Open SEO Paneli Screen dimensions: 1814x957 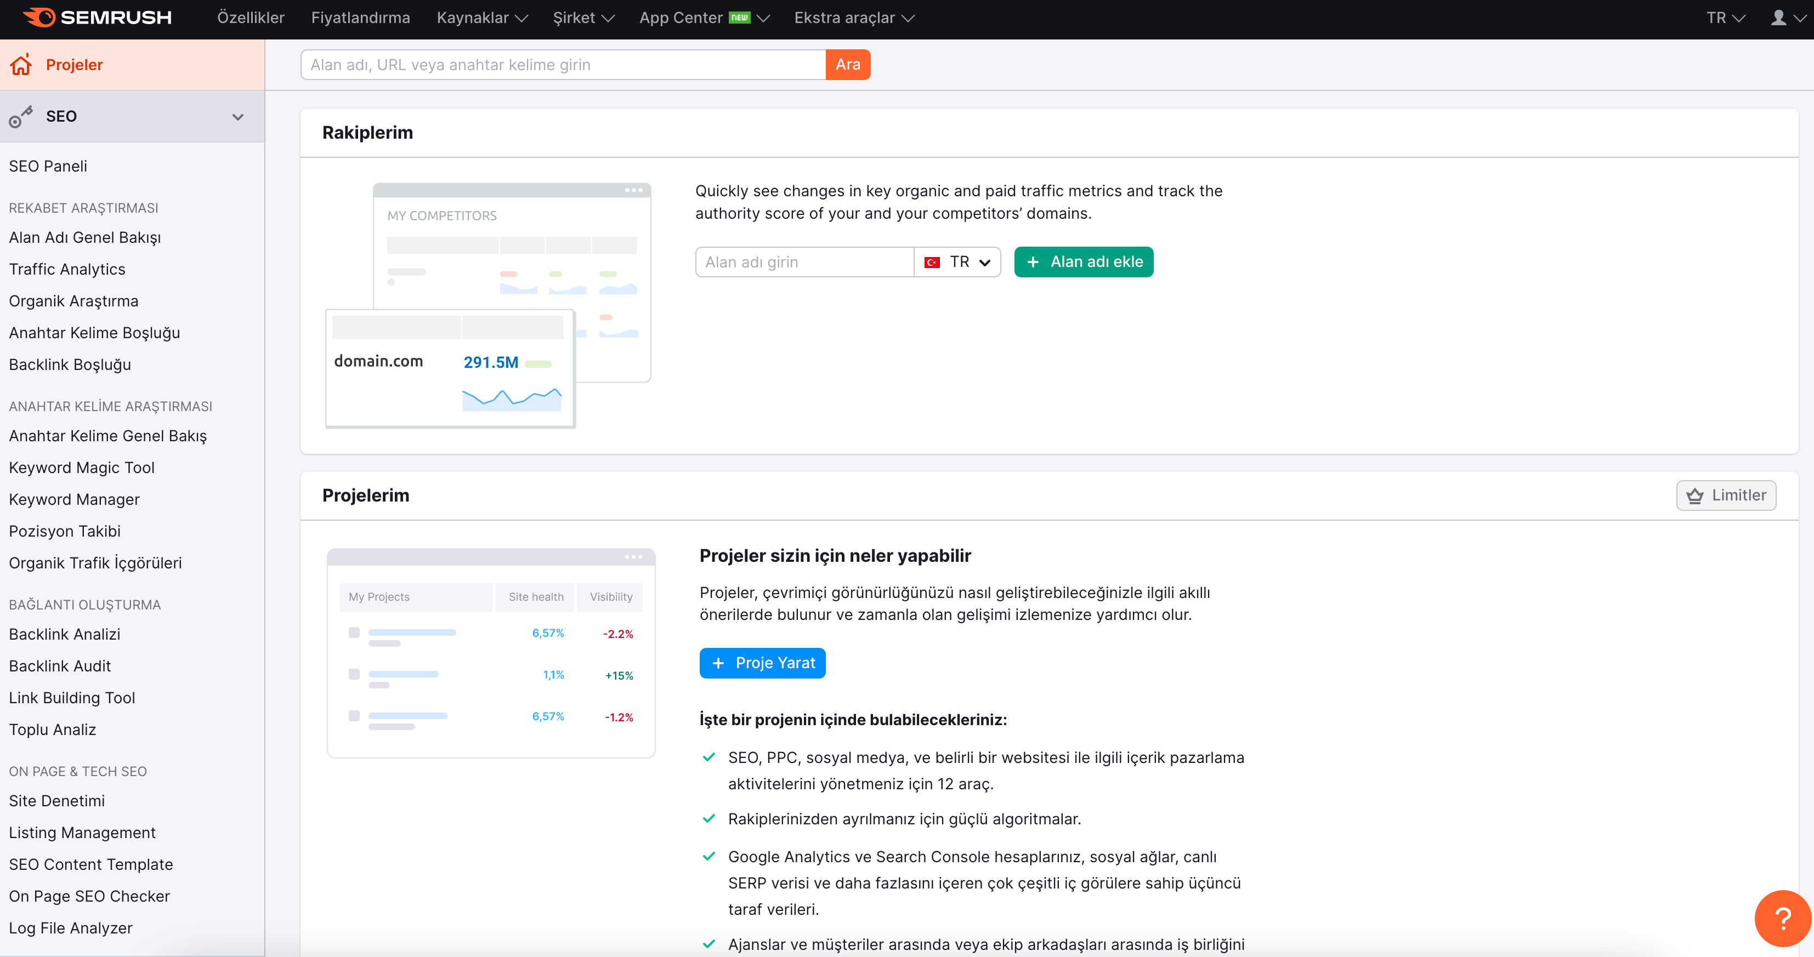point(48,166)
